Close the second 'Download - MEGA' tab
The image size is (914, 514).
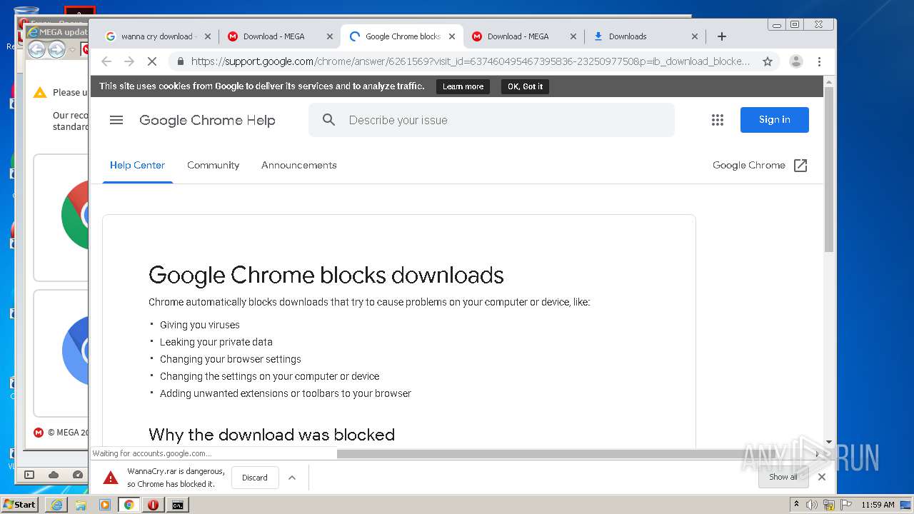573,36
